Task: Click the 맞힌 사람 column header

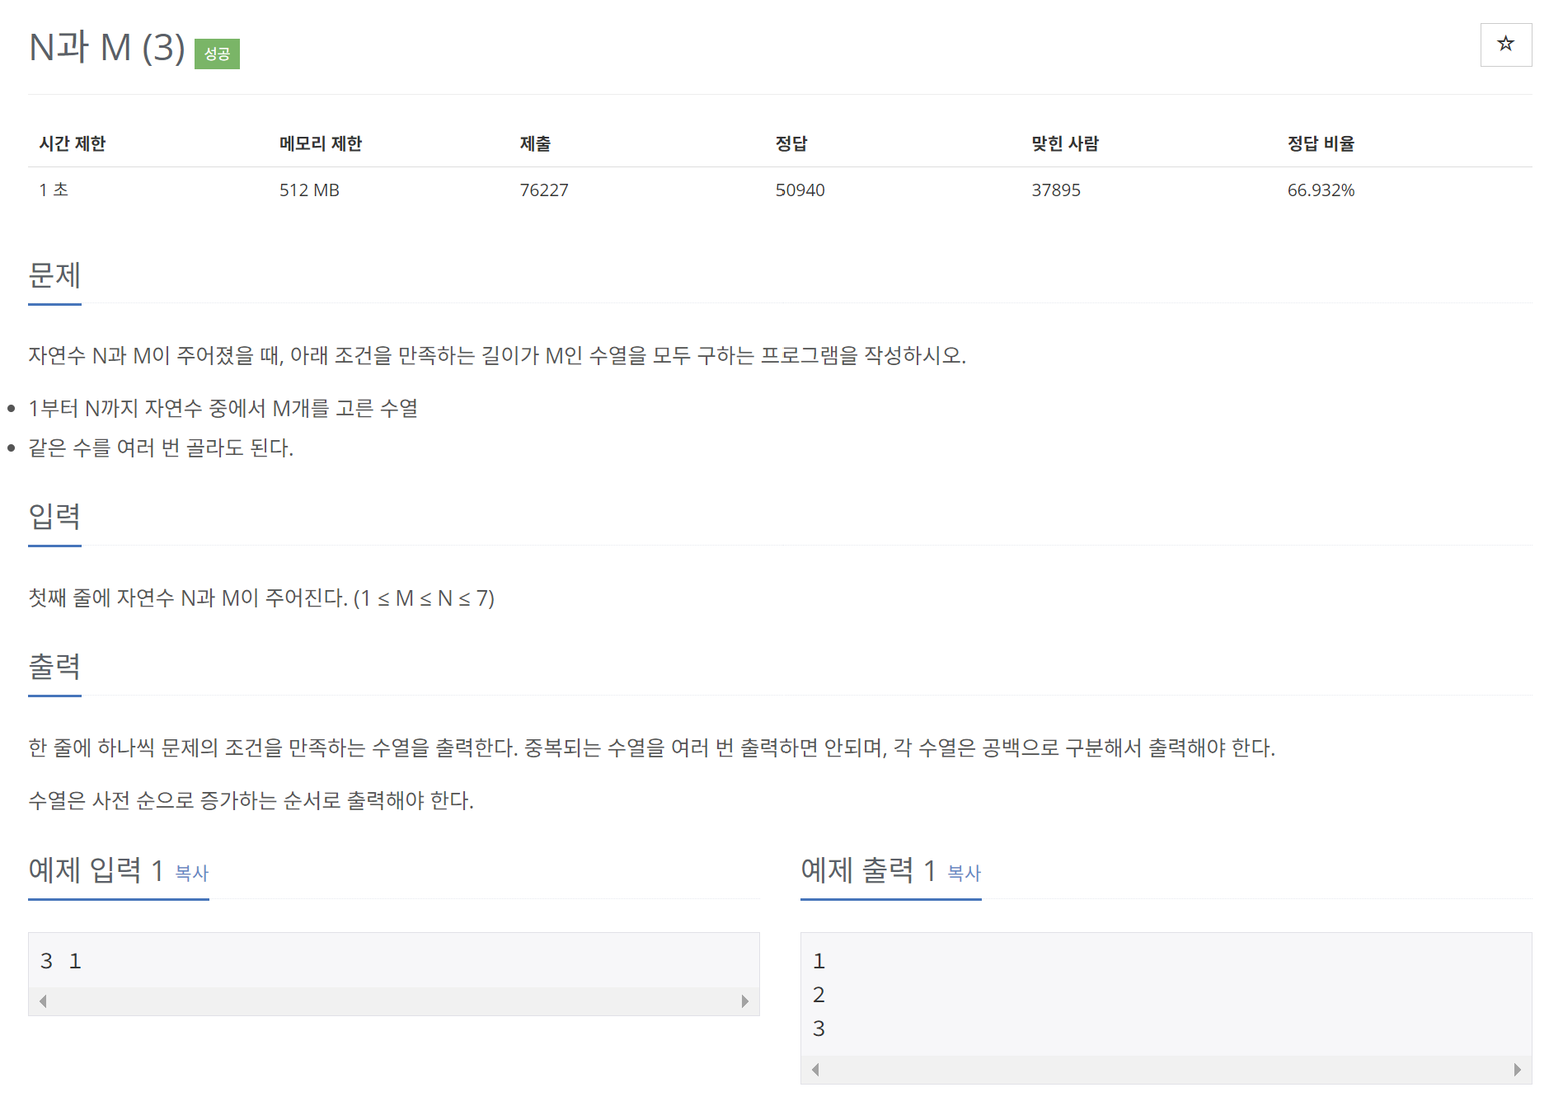Action: coord(1065,143)
